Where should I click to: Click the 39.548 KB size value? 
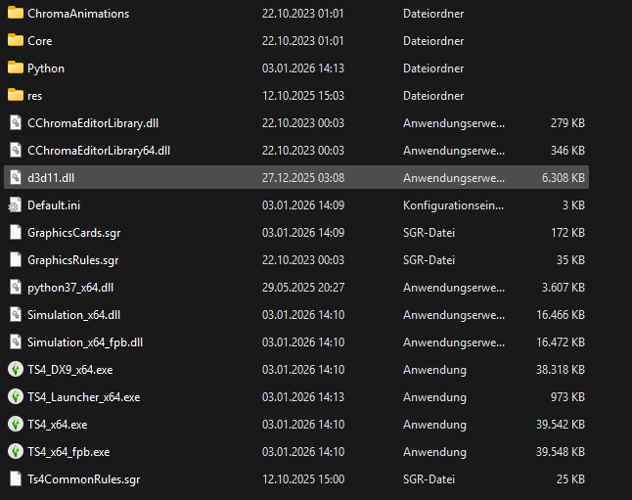561,452
